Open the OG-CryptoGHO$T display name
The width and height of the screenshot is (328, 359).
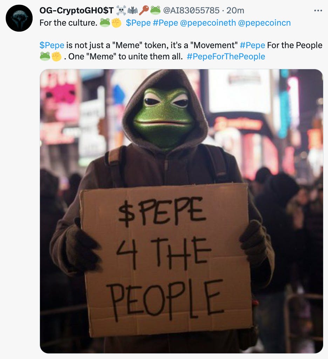click(76, 11)
